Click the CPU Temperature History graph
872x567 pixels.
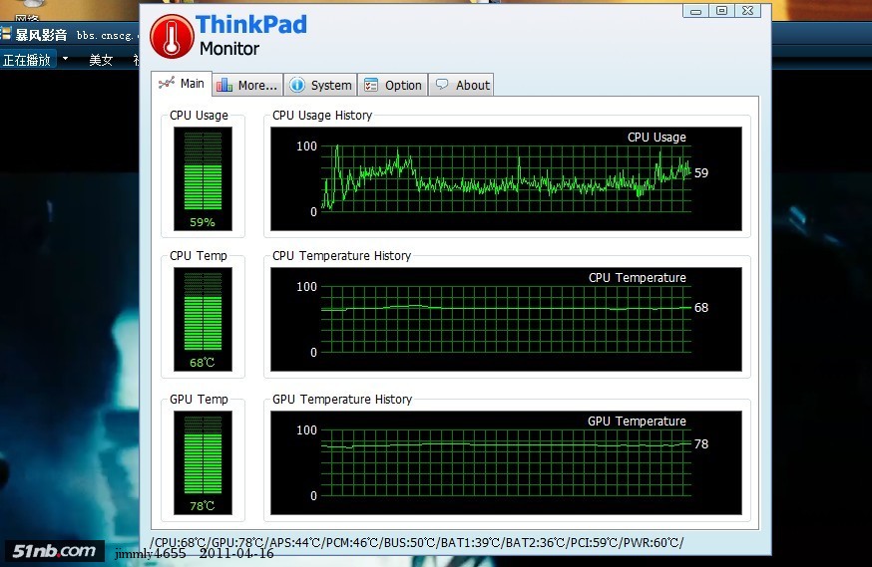(x=506, y=319)
